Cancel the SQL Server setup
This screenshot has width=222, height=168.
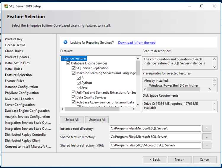point(205,159)
